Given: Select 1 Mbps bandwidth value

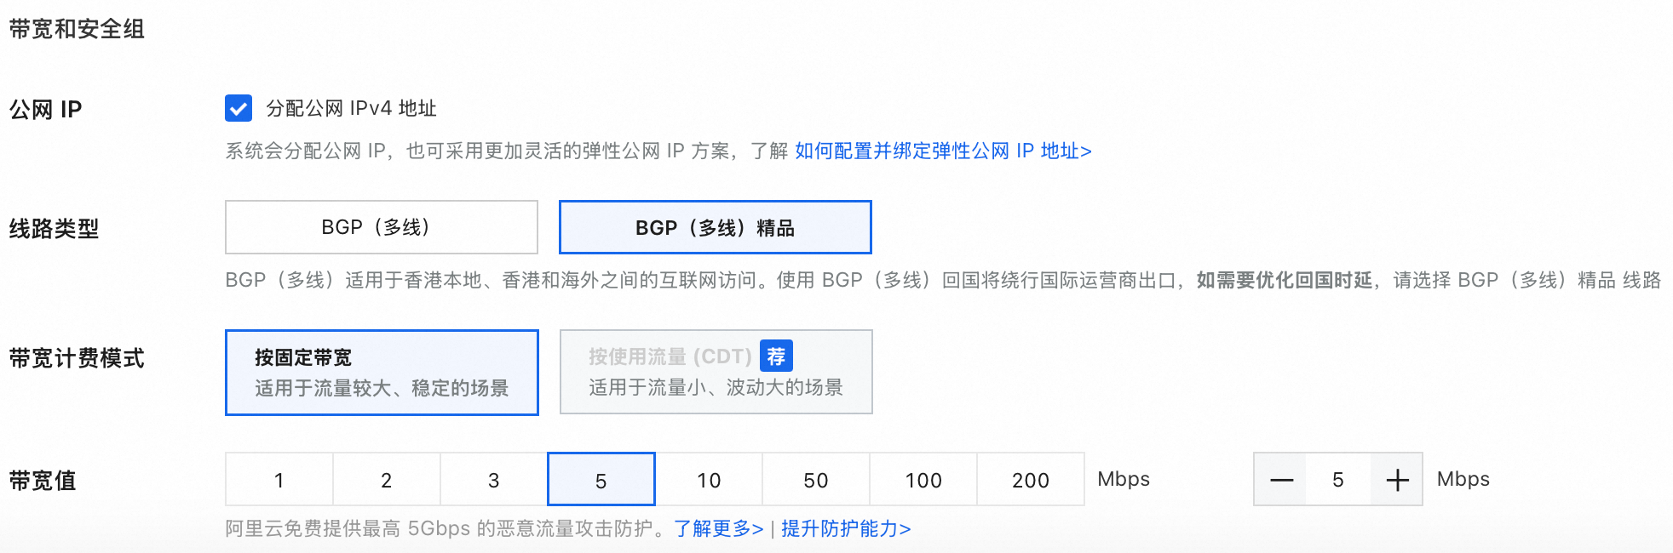Looking at the screenshot, I should tap(278, 479).
